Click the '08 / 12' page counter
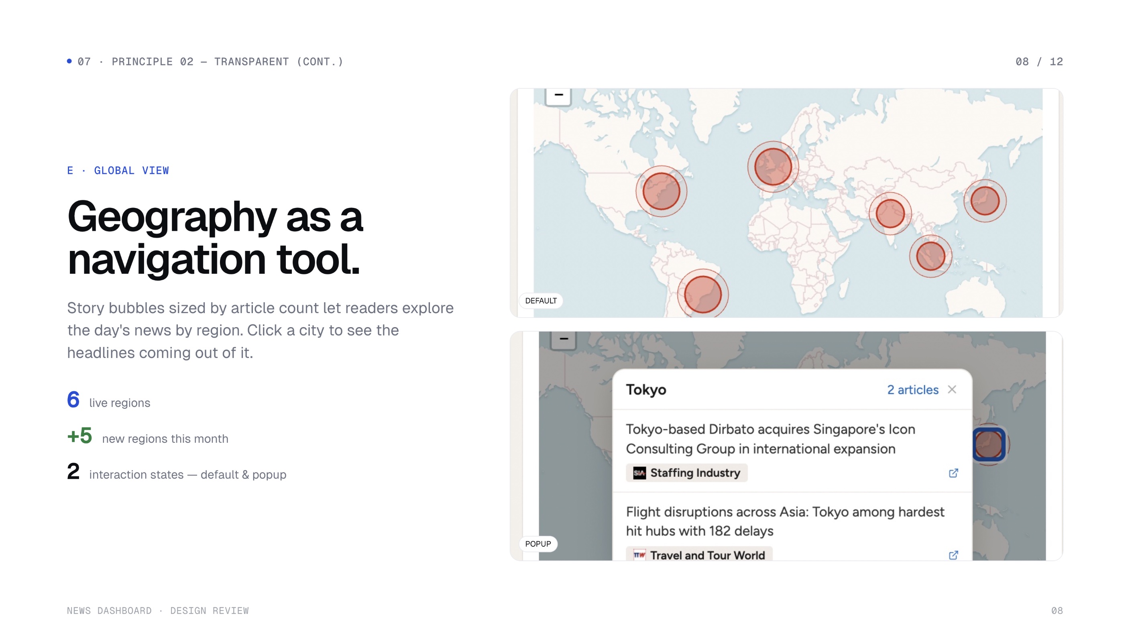This screenshot has width=1132, height=635. pos(1039,61)
